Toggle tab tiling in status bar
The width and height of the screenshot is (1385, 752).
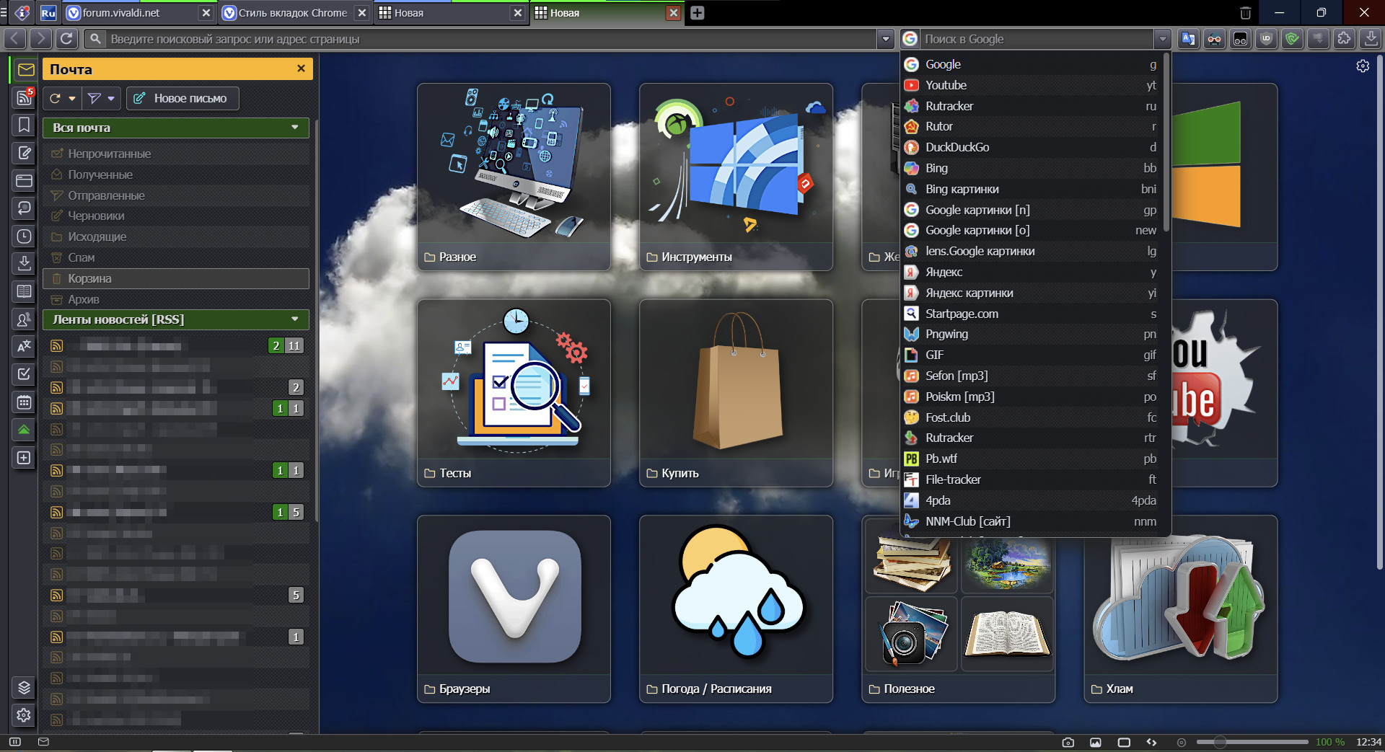click(1124, 742)
